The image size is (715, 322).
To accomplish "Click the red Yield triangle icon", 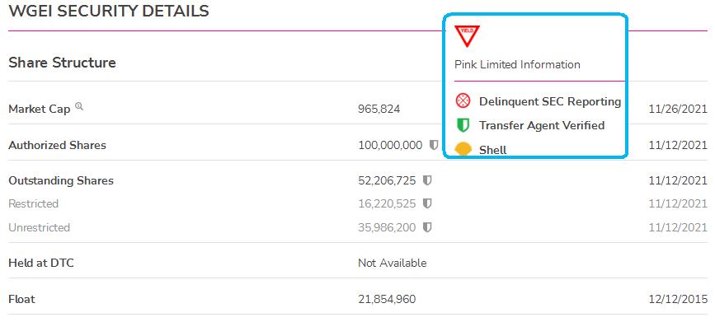I will 467,36.
